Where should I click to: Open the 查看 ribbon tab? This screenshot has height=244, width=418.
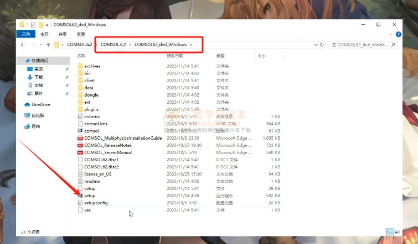click(81, 34)
